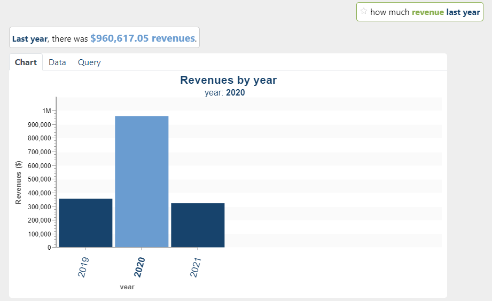Click the 500,000 y-axis tick label
This screenshot has width=492, height=301.
[x=37, y=179]
